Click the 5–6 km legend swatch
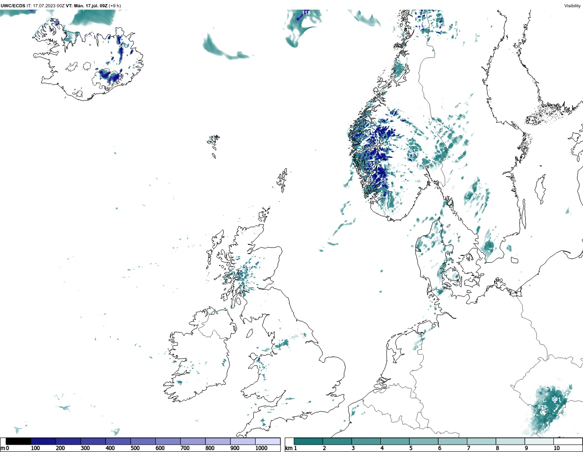This screenshot has height=452, width=583. pos(424,441)
